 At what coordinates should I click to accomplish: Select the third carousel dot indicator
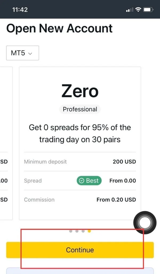click(83, 231)
